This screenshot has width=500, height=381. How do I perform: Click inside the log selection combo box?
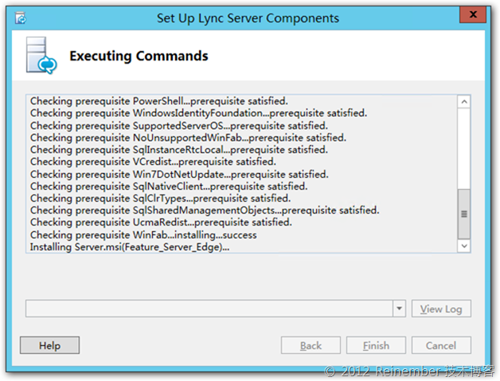click(x=209, y=308)
